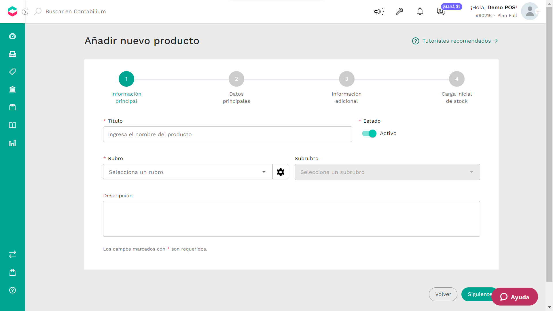Click the #90216 - Plan Full text
This screenshot has width=553, height=311.
tap(496, 16)
